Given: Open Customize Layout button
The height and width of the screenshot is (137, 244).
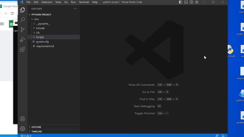Looking at the screenshot, I should click(197, 2).
